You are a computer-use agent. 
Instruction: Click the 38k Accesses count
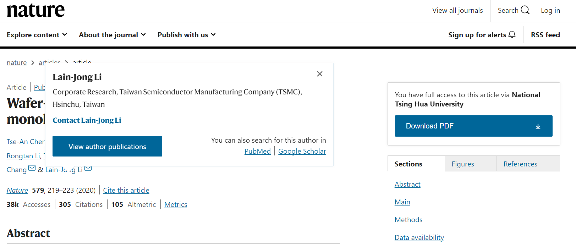tap(28, 204)
